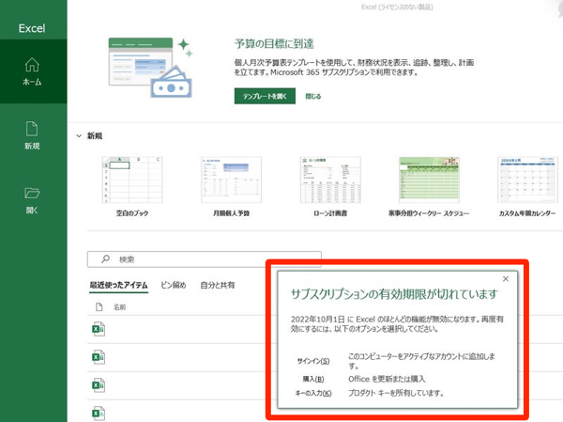563x422 pixels.
Task: Click the magnifier search icon
Action: [x=105, y=258]
